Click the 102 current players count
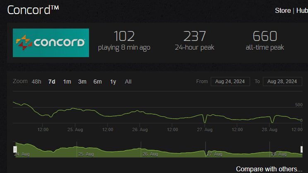This screenshot has width=308, height=173. [124, 36]
